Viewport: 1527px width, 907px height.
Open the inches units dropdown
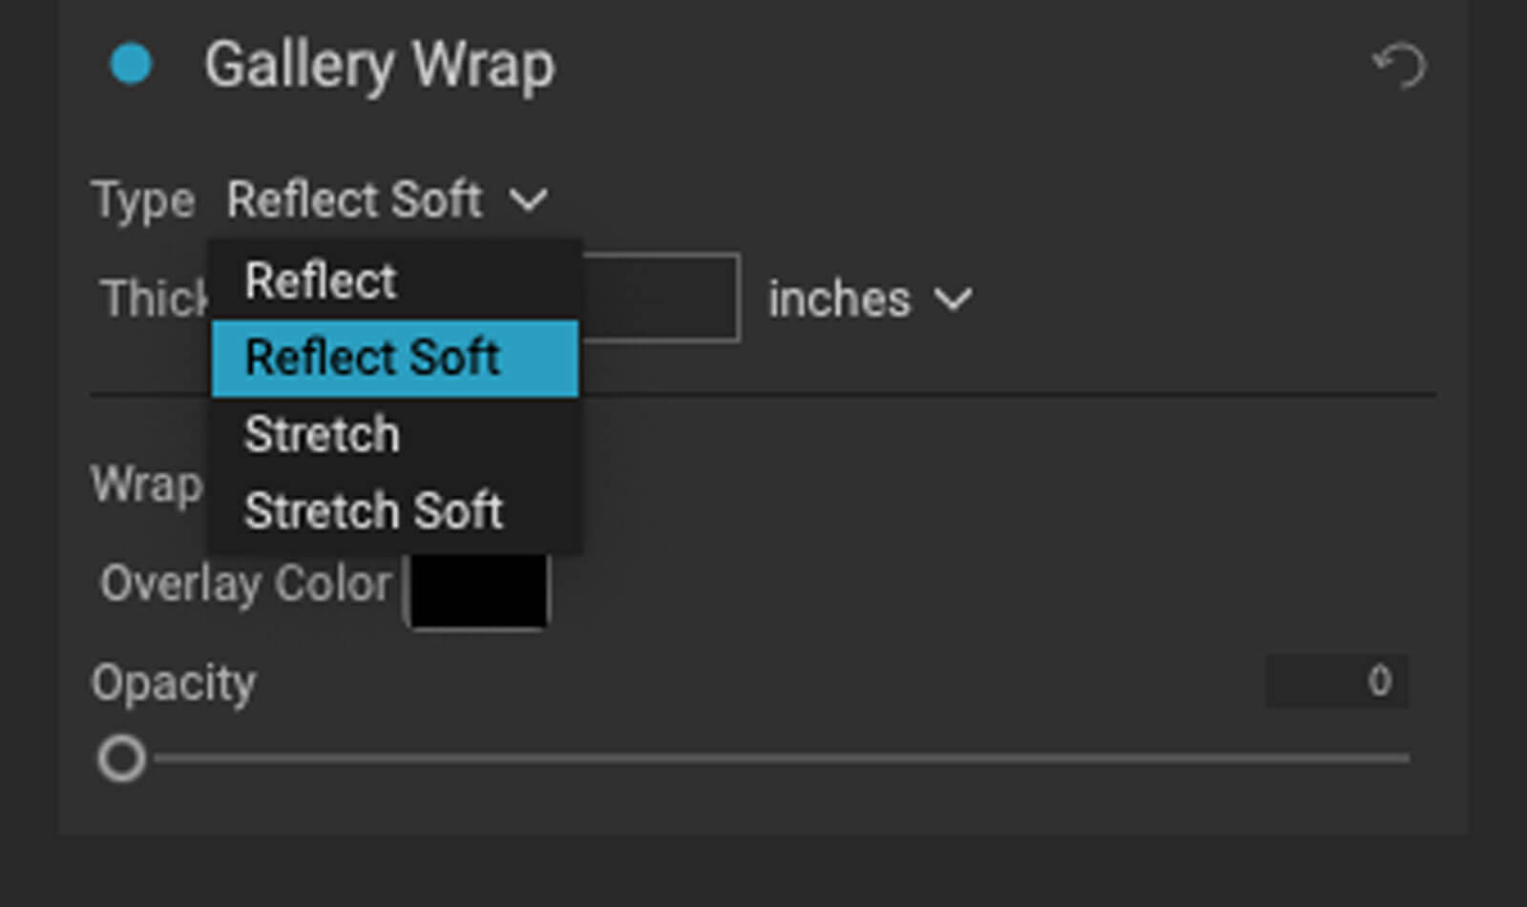pos(839,299)
